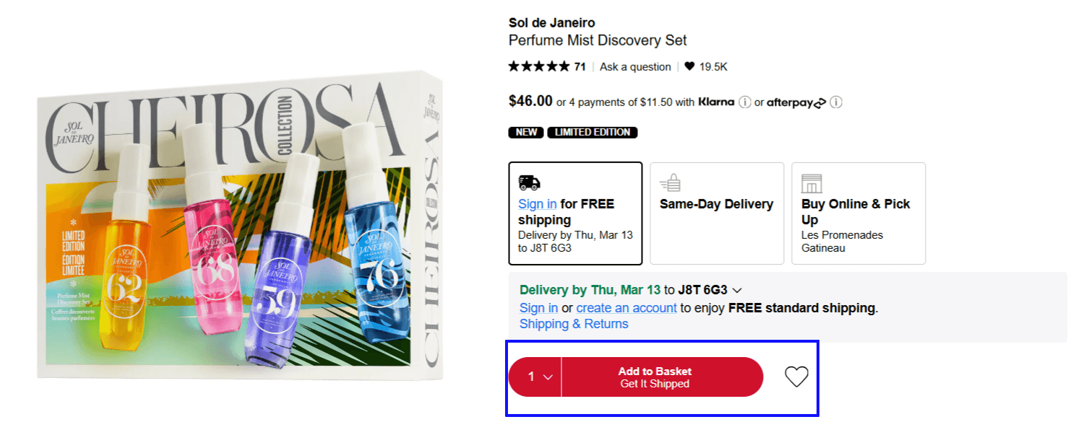1081x422 pixels.
Task: Expand the delivery postal code J8T 6G3 chevron
Action: (x=737, y=291)
